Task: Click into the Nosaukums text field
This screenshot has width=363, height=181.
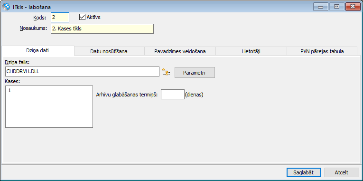Action: pos(102,29)
